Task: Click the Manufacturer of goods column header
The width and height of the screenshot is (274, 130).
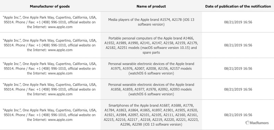Action: pyautogui.click(x=50, y=6)
